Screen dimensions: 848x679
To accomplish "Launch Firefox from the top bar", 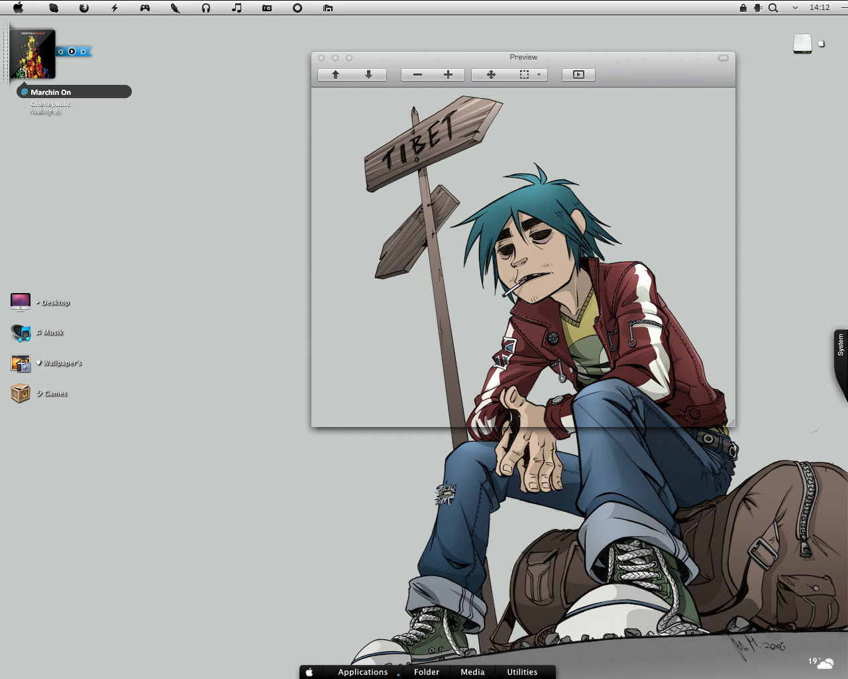I will [x=84, y=8].
